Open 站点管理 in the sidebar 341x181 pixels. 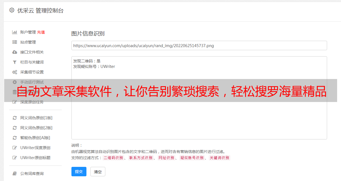(x=28, y=42)
